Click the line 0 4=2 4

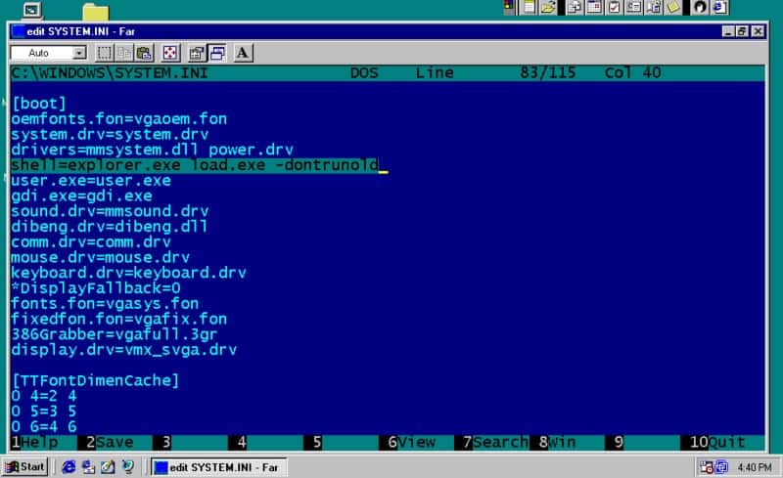44,396
